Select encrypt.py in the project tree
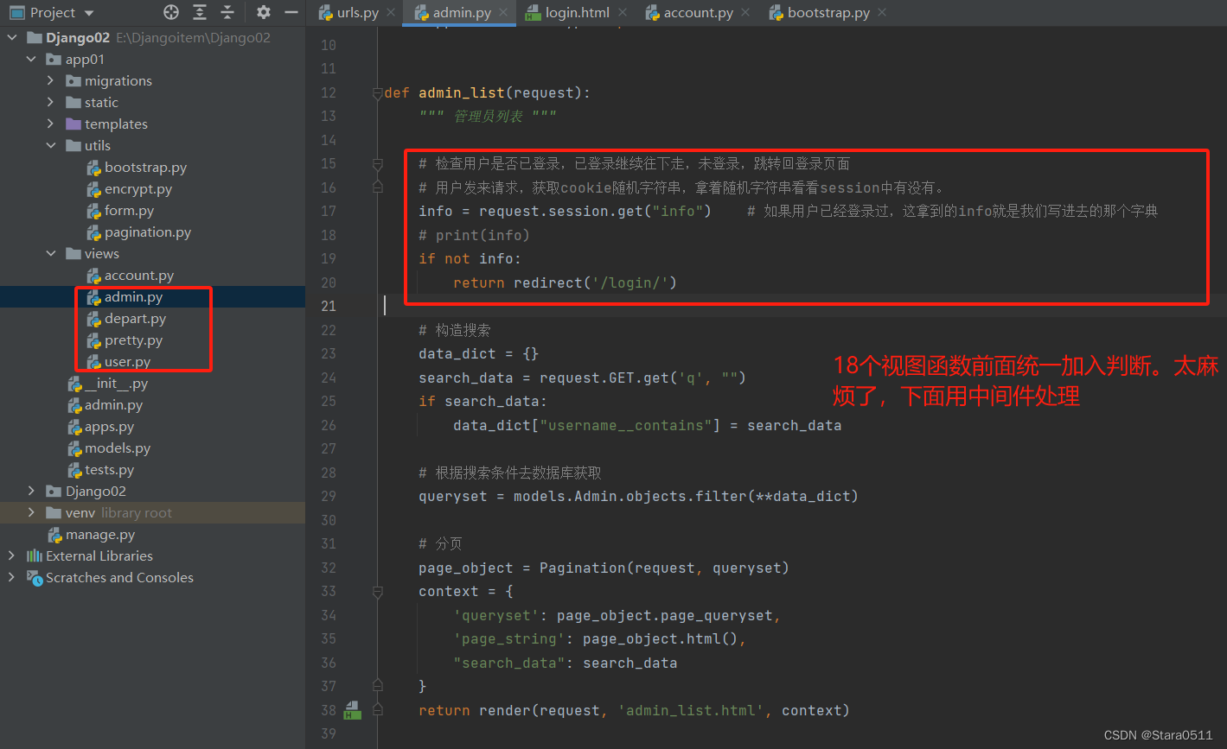Image resolution: width=1227 pixels, height=749 pixels. tap(138, 189)
